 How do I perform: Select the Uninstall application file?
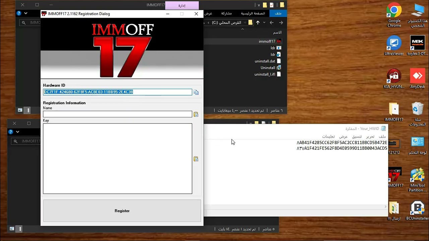tap(271, 68)
